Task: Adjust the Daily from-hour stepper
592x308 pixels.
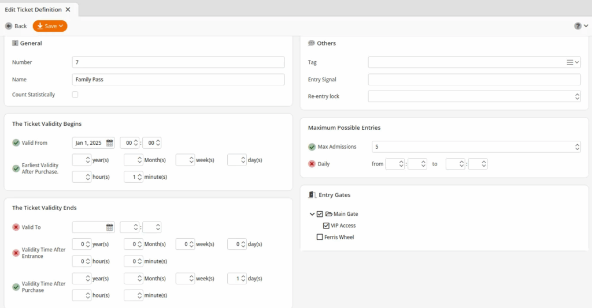Action: pyautogui.click(x=401, y=164)
